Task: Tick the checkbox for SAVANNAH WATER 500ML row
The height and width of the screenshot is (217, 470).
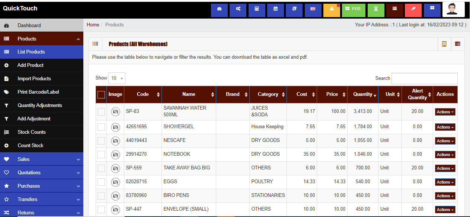Action: 101,112
